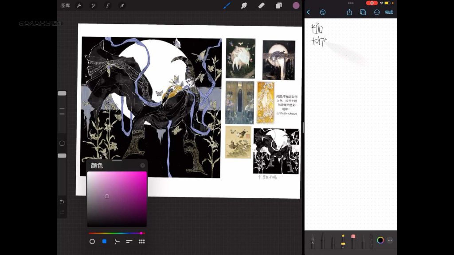Open the Actions wrench menu
Viewport: 454px width, 255px height.
(x=79, y=6)
